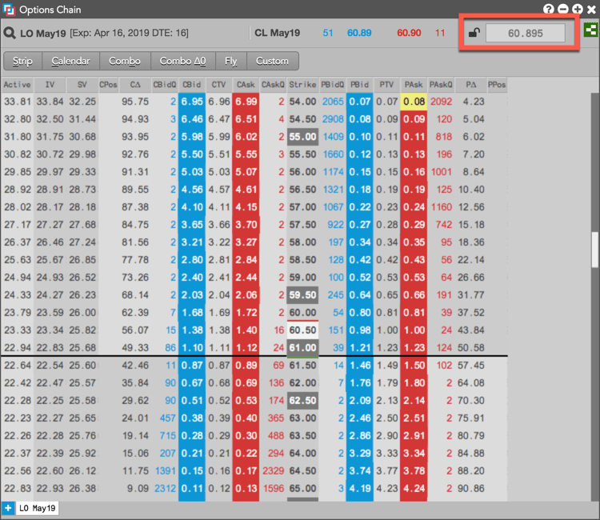Click the PAskQ column header
The height and width of the screenshot is (520, 600).
[x=441, y=85]
